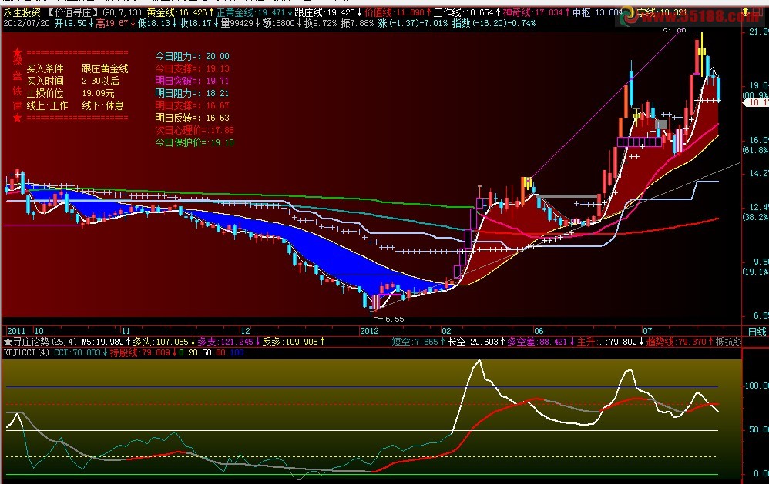The height and width of the screenshot is (484, 769).
Task: Click the 2012 marker on the time axis
Action: pos(368,331)
